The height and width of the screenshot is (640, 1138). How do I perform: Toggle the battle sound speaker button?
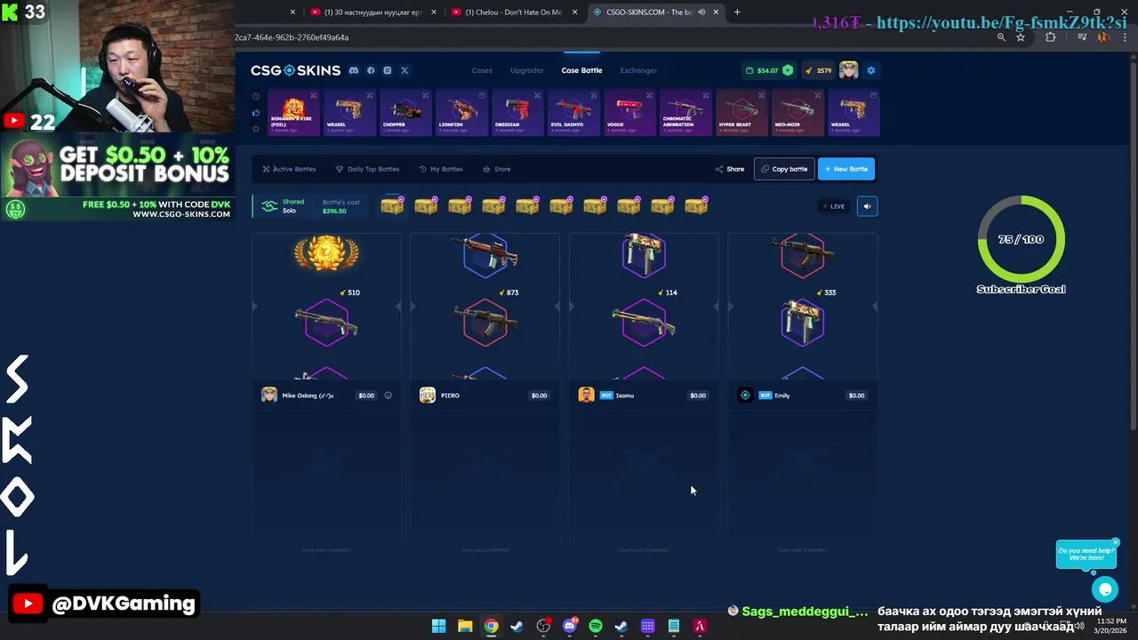click(x=867, y=206)
